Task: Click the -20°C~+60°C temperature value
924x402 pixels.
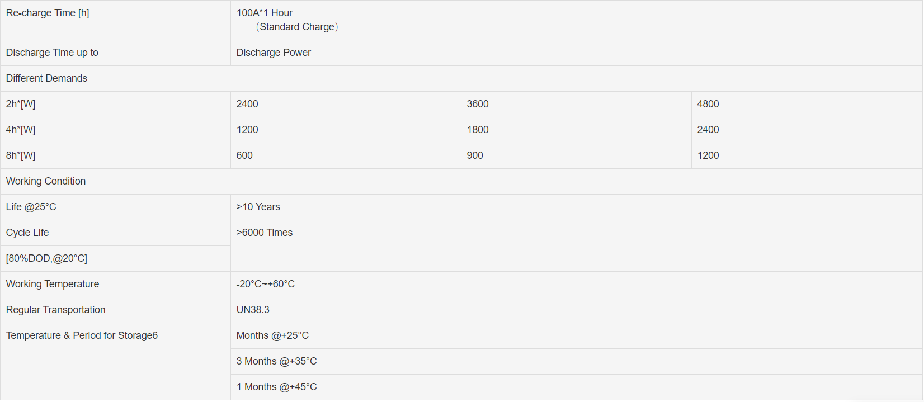Action: pyautogui.click(x=265, y=284)
